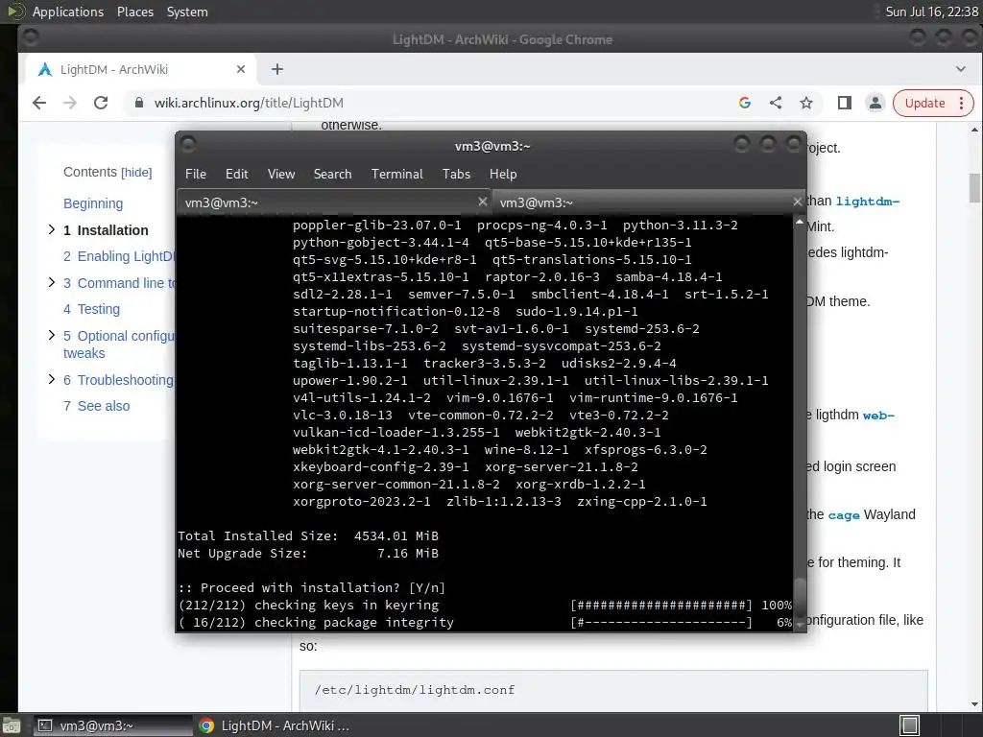Open Chrome side panel icon
This screenshot has height=737, width=983.
845,103
